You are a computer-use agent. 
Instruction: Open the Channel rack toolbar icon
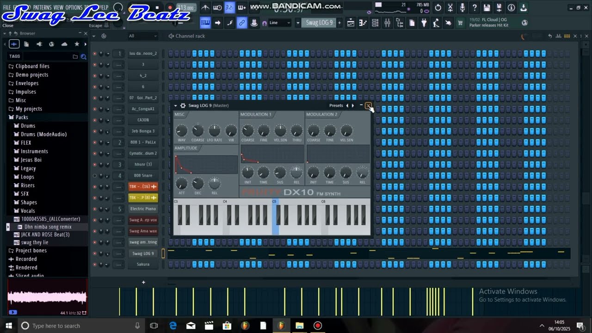375,23
